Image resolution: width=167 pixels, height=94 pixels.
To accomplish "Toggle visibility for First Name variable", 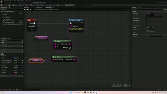I will 22,72.
